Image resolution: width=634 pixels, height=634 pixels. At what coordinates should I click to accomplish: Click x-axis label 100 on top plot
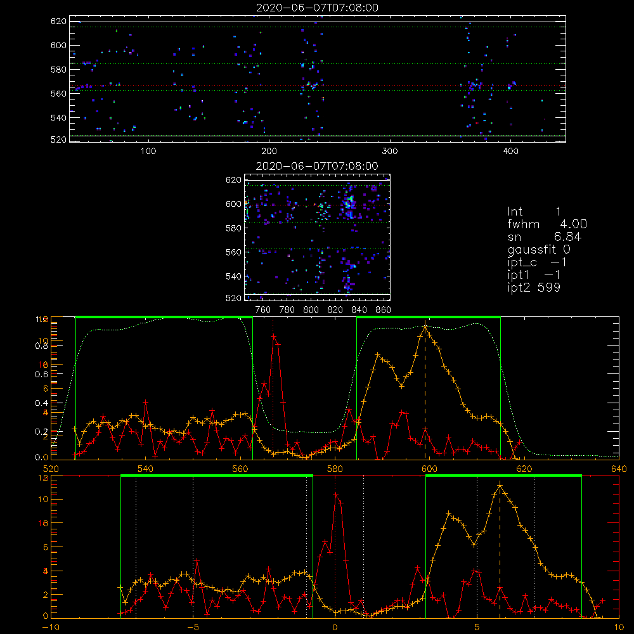click(x=148, y=152)
